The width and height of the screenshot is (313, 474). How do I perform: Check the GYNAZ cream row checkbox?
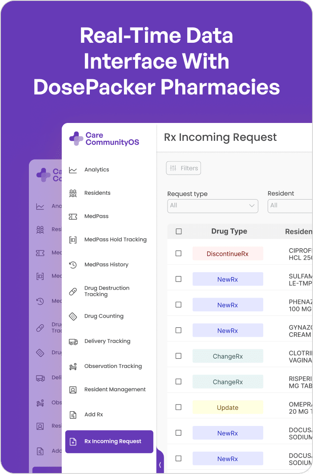tap(179, 331)
